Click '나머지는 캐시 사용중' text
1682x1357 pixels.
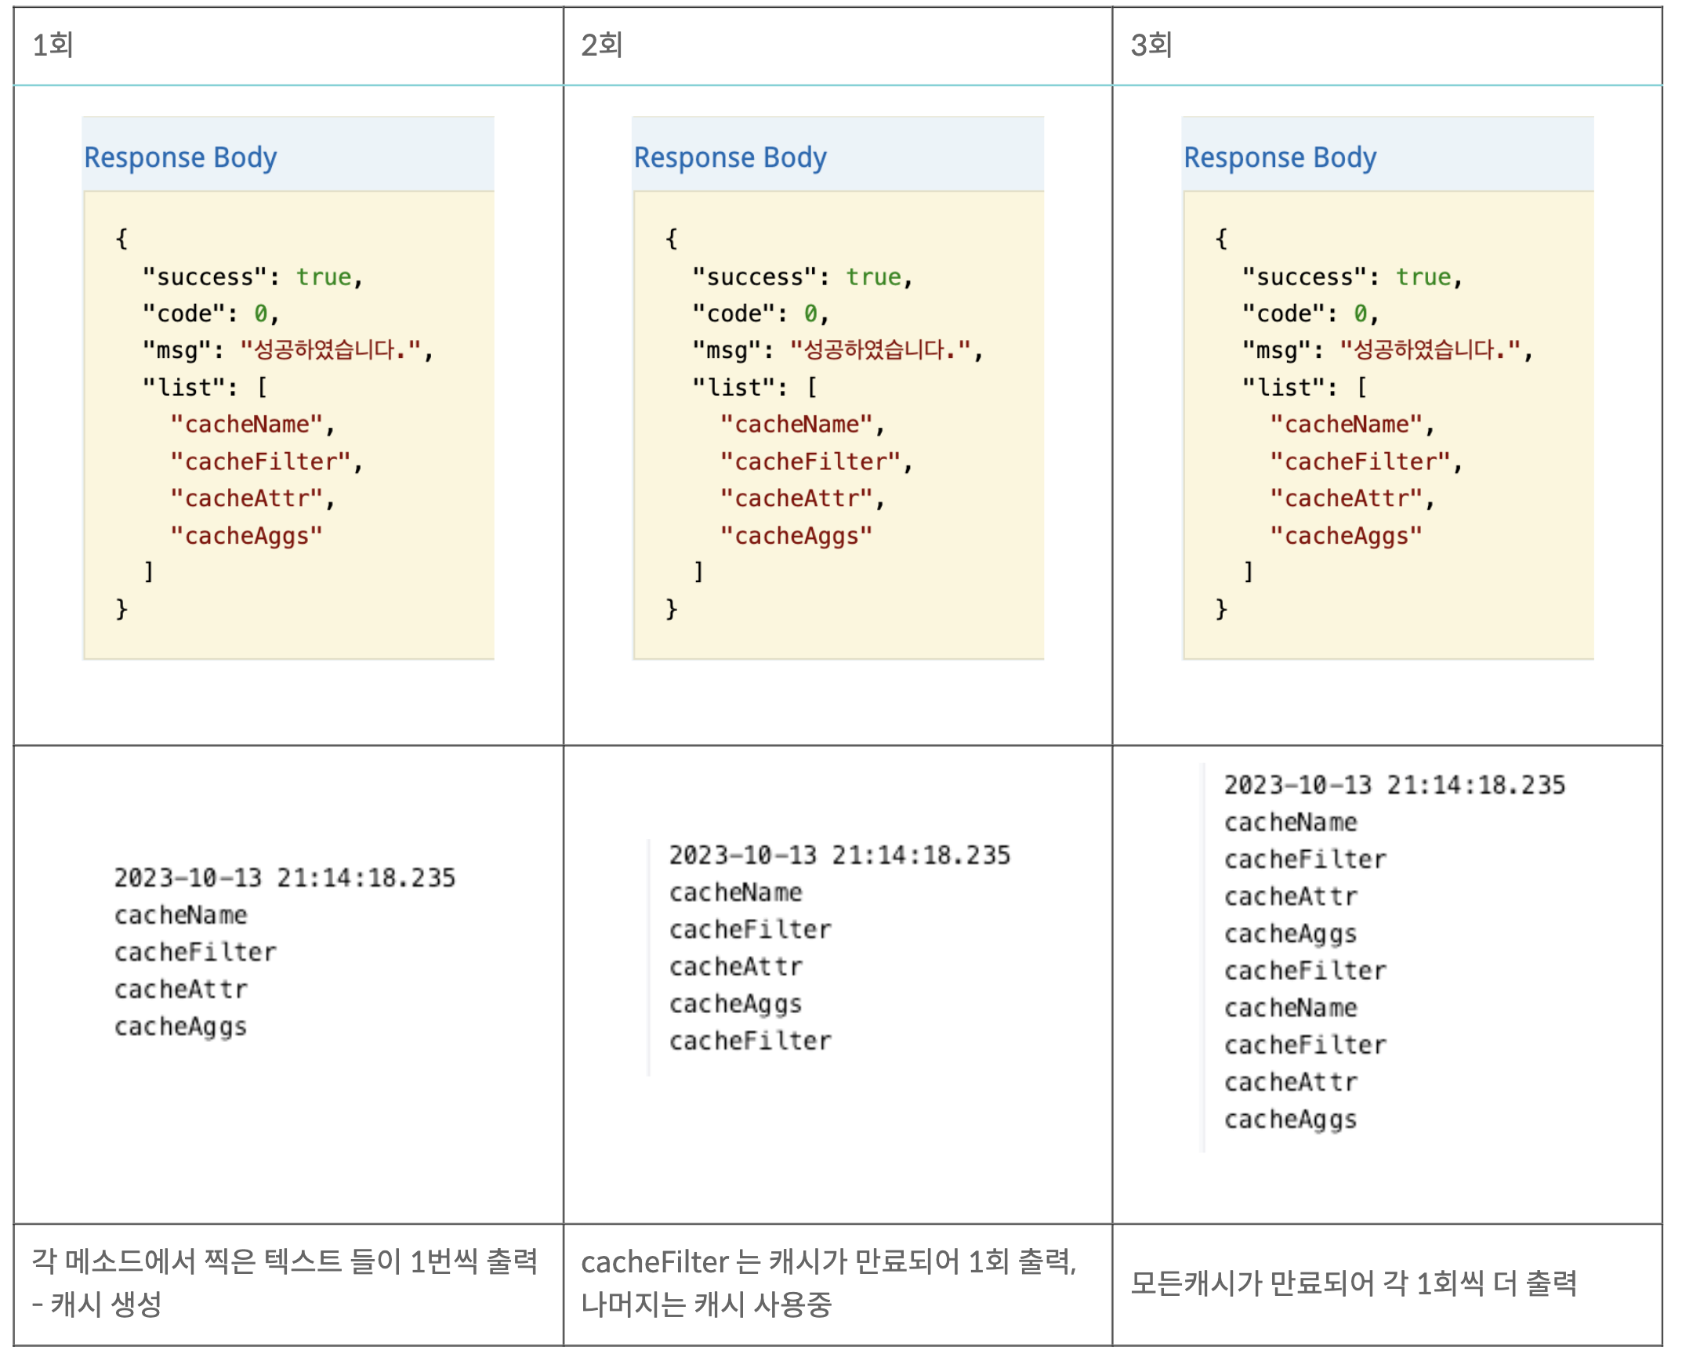click(x=705, y=1305)
